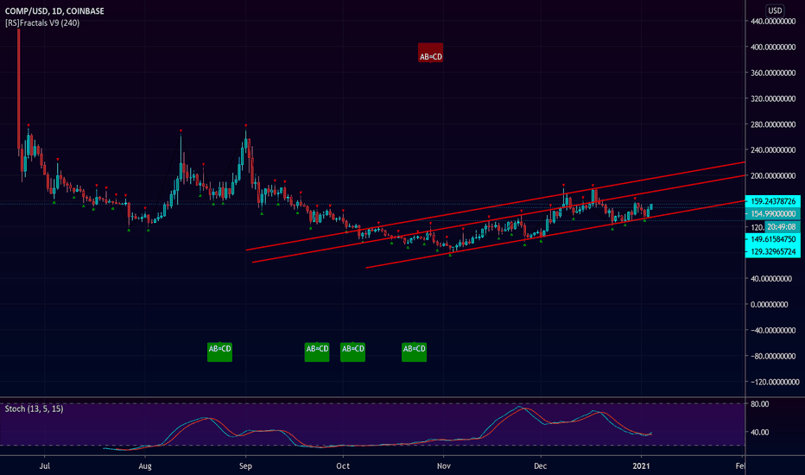805x475 pixels.
Task: Click the 320.00000000 price axis value
Action: 773,98
